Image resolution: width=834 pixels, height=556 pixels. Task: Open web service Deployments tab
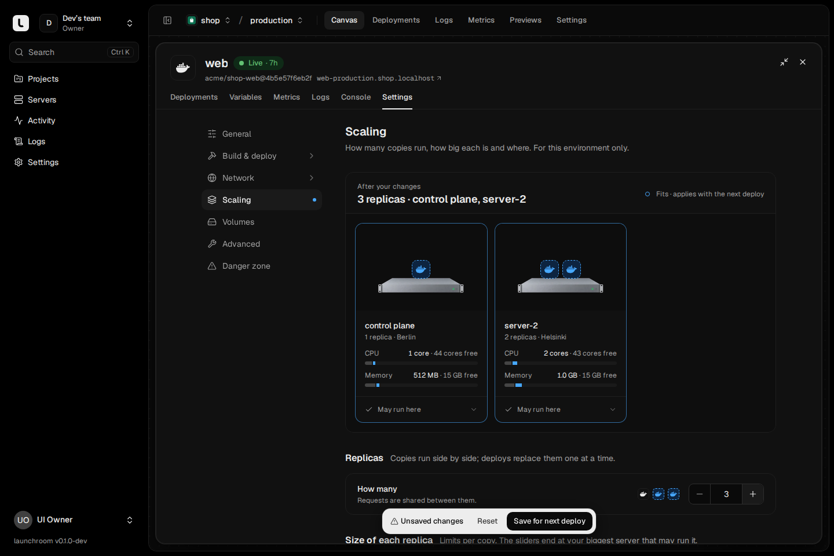tap(194, 97)
